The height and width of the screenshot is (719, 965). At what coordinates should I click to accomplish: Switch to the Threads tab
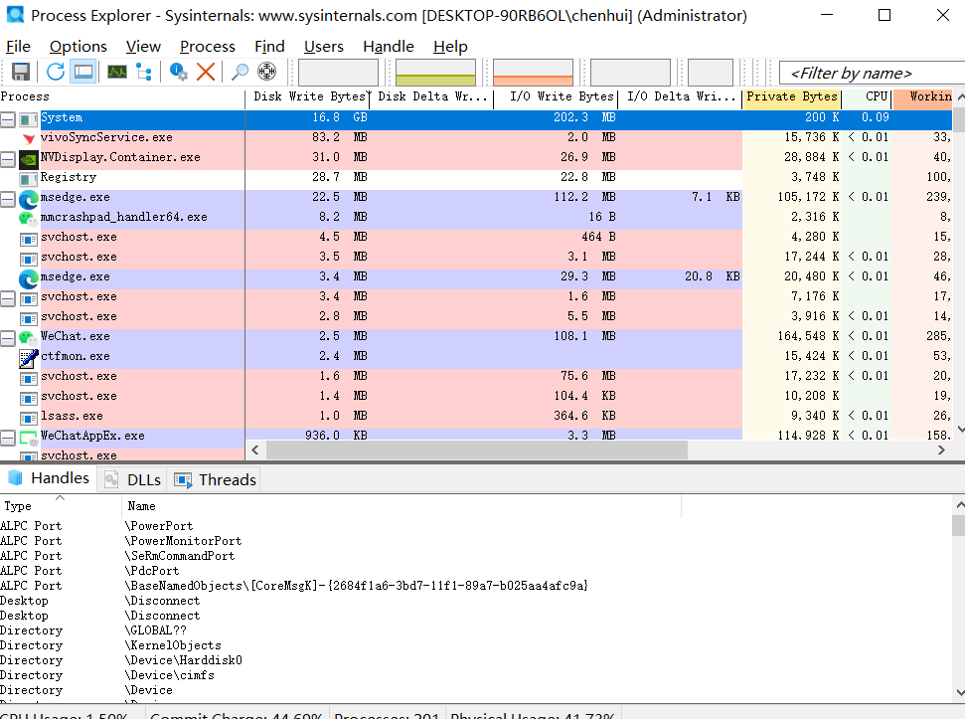coord(215,479)
